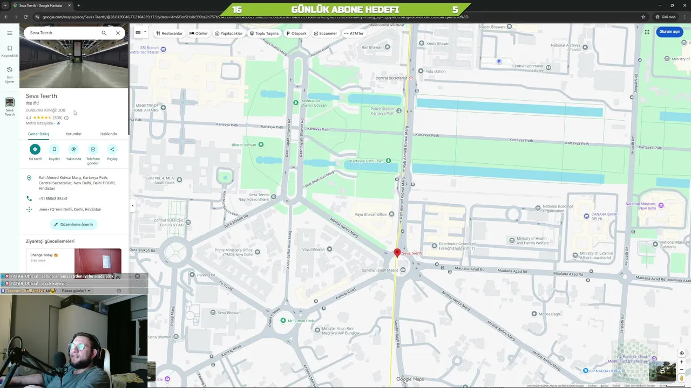Collapse the side panel with arrow

[133, 205]
